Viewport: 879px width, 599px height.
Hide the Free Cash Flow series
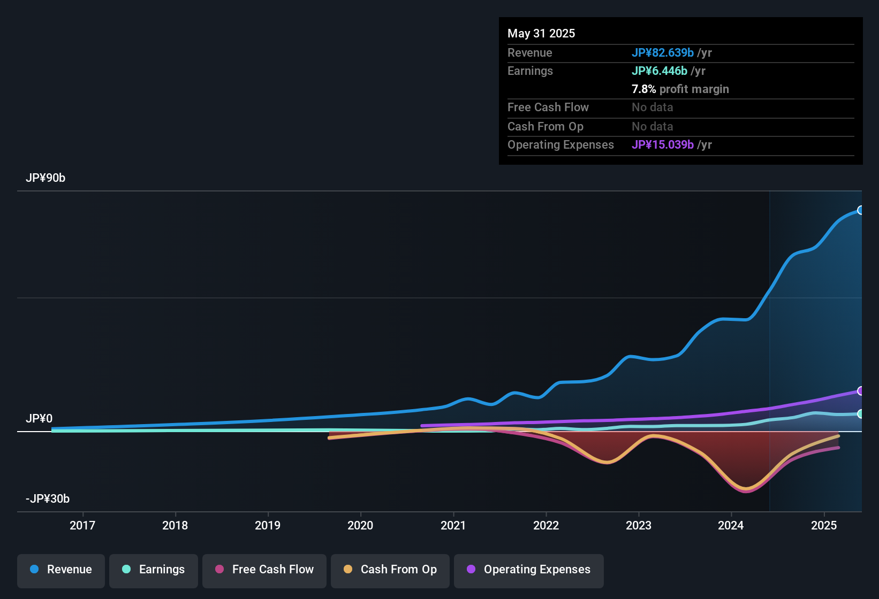coord(264,570)
